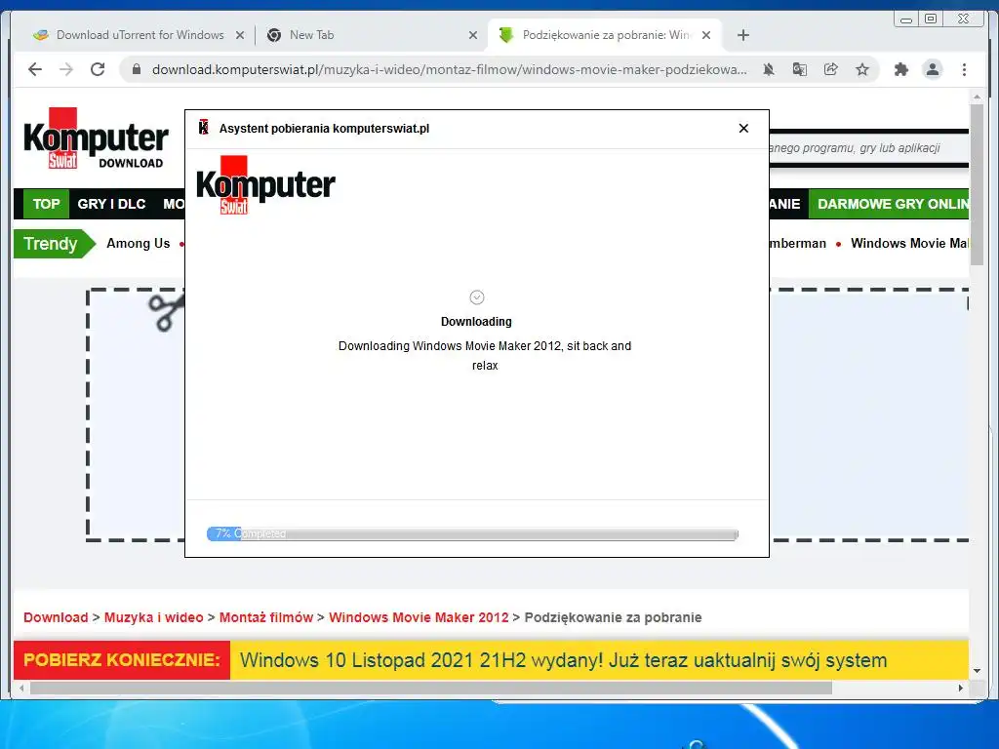Click the program search field
This screenshot has height=749, width=999.
pos(869,148)
